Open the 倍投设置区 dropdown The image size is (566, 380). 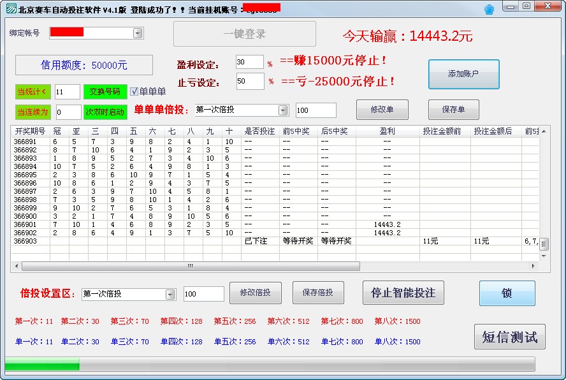(170, 294)
